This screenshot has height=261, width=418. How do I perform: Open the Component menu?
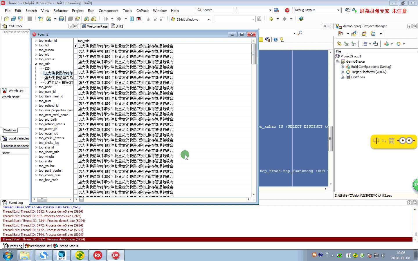[x=109, y=10]
